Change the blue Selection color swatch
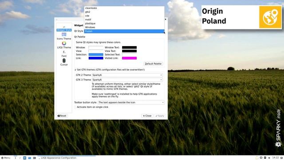The width and height of the screenshot is (284, 160). [96, 55]
